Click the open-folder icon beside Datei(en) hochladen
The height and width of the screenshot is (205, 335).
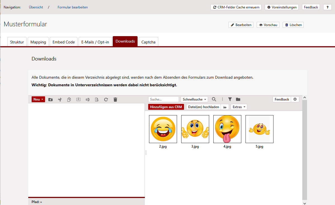click(x=225, y=107)
